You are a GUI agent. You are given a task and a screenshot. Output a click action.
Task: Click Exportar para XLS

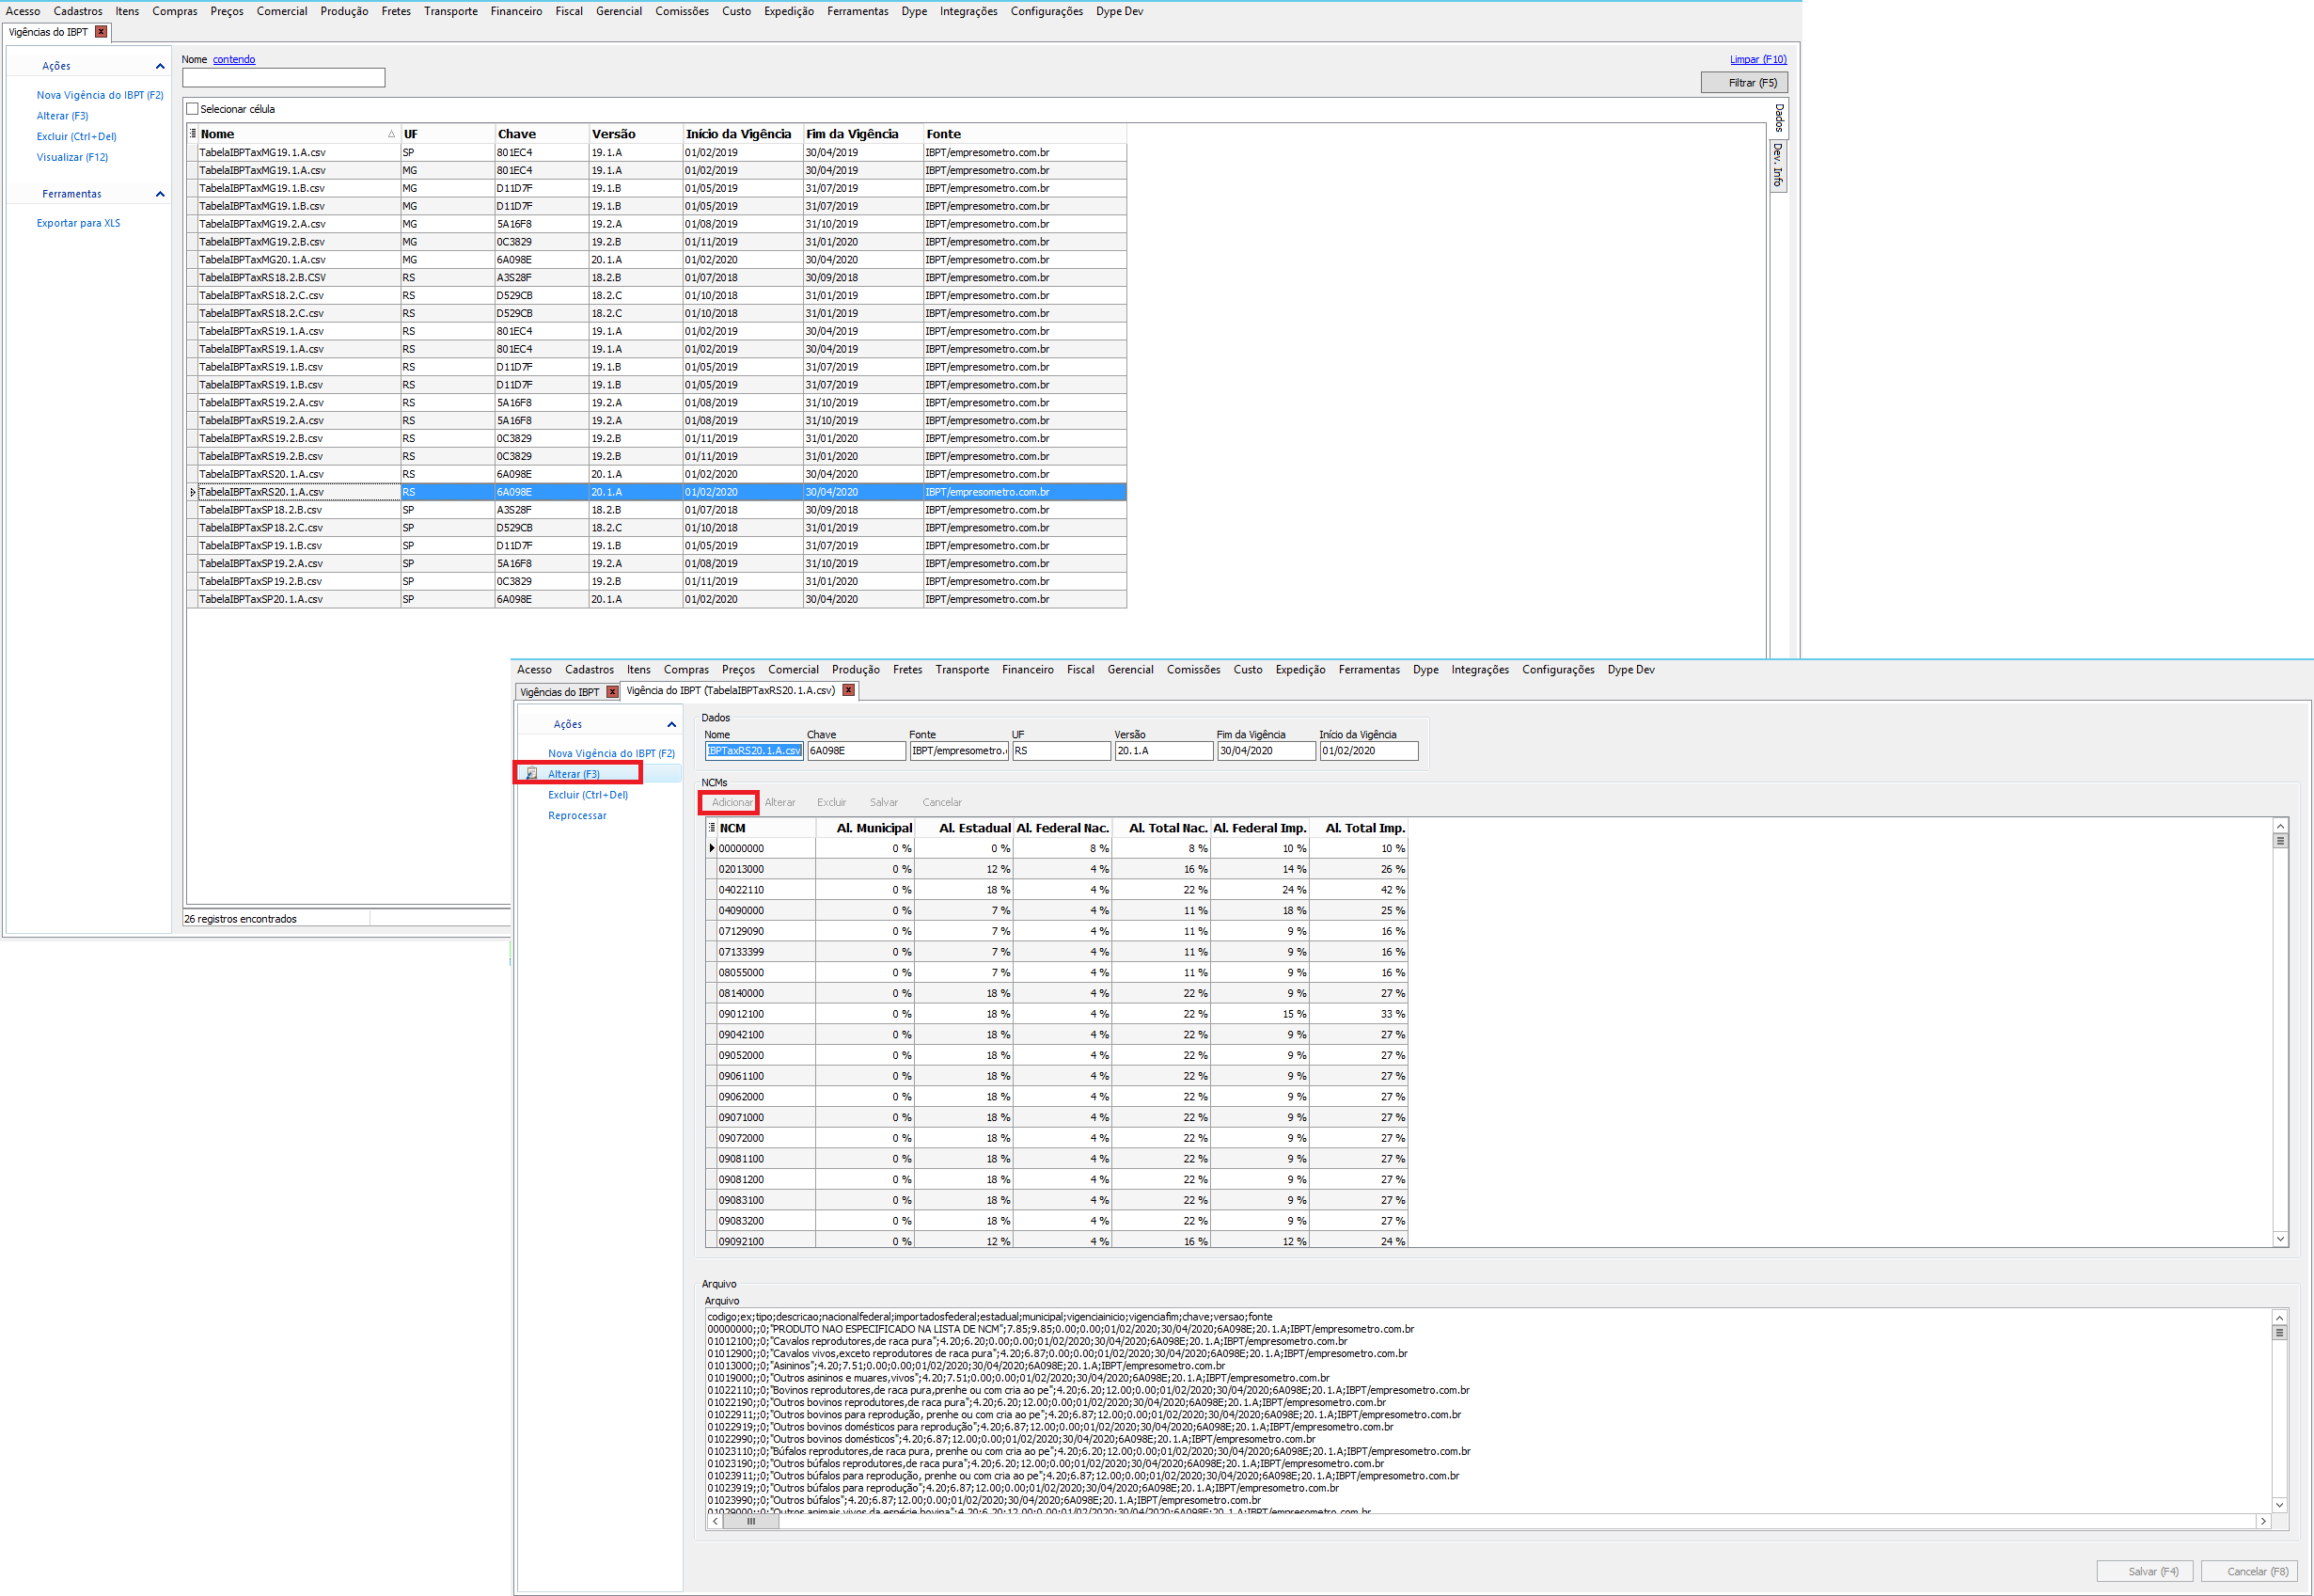tap(79, 223)
